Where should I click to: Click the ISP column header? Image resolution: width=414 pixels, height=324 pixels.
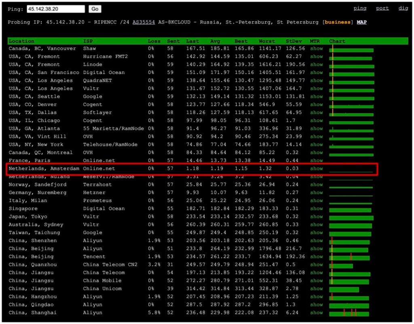click(x=88, y=41)
